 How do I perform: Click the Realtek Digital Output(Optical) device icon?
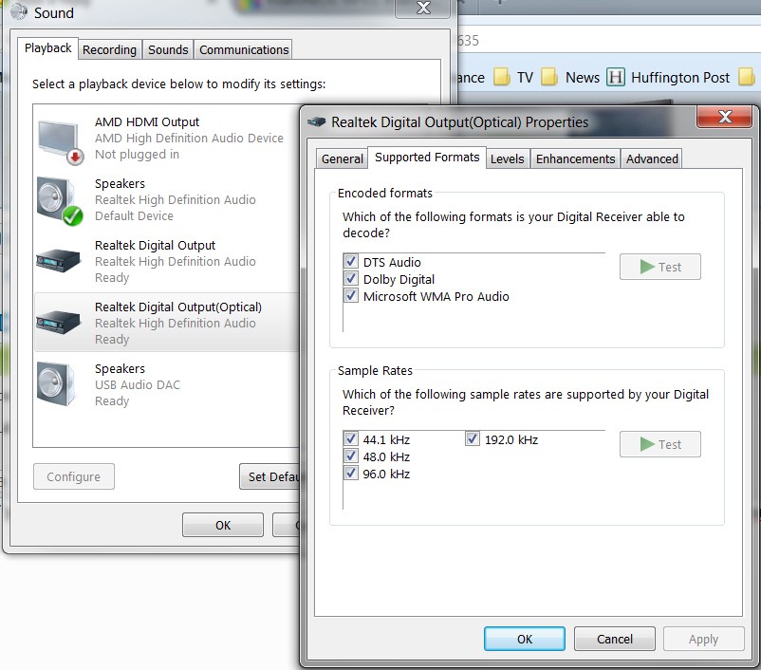(58, 323)
